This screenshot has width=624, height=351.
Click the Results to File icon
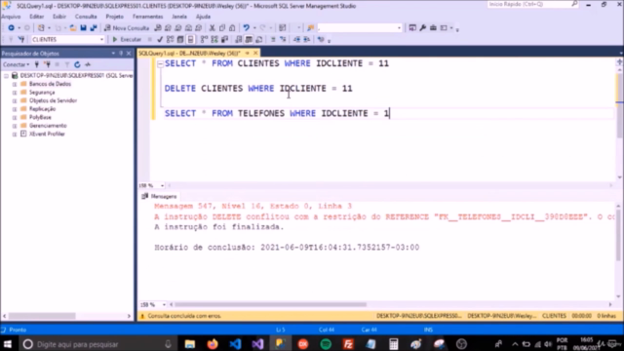[x=259, y=39]
